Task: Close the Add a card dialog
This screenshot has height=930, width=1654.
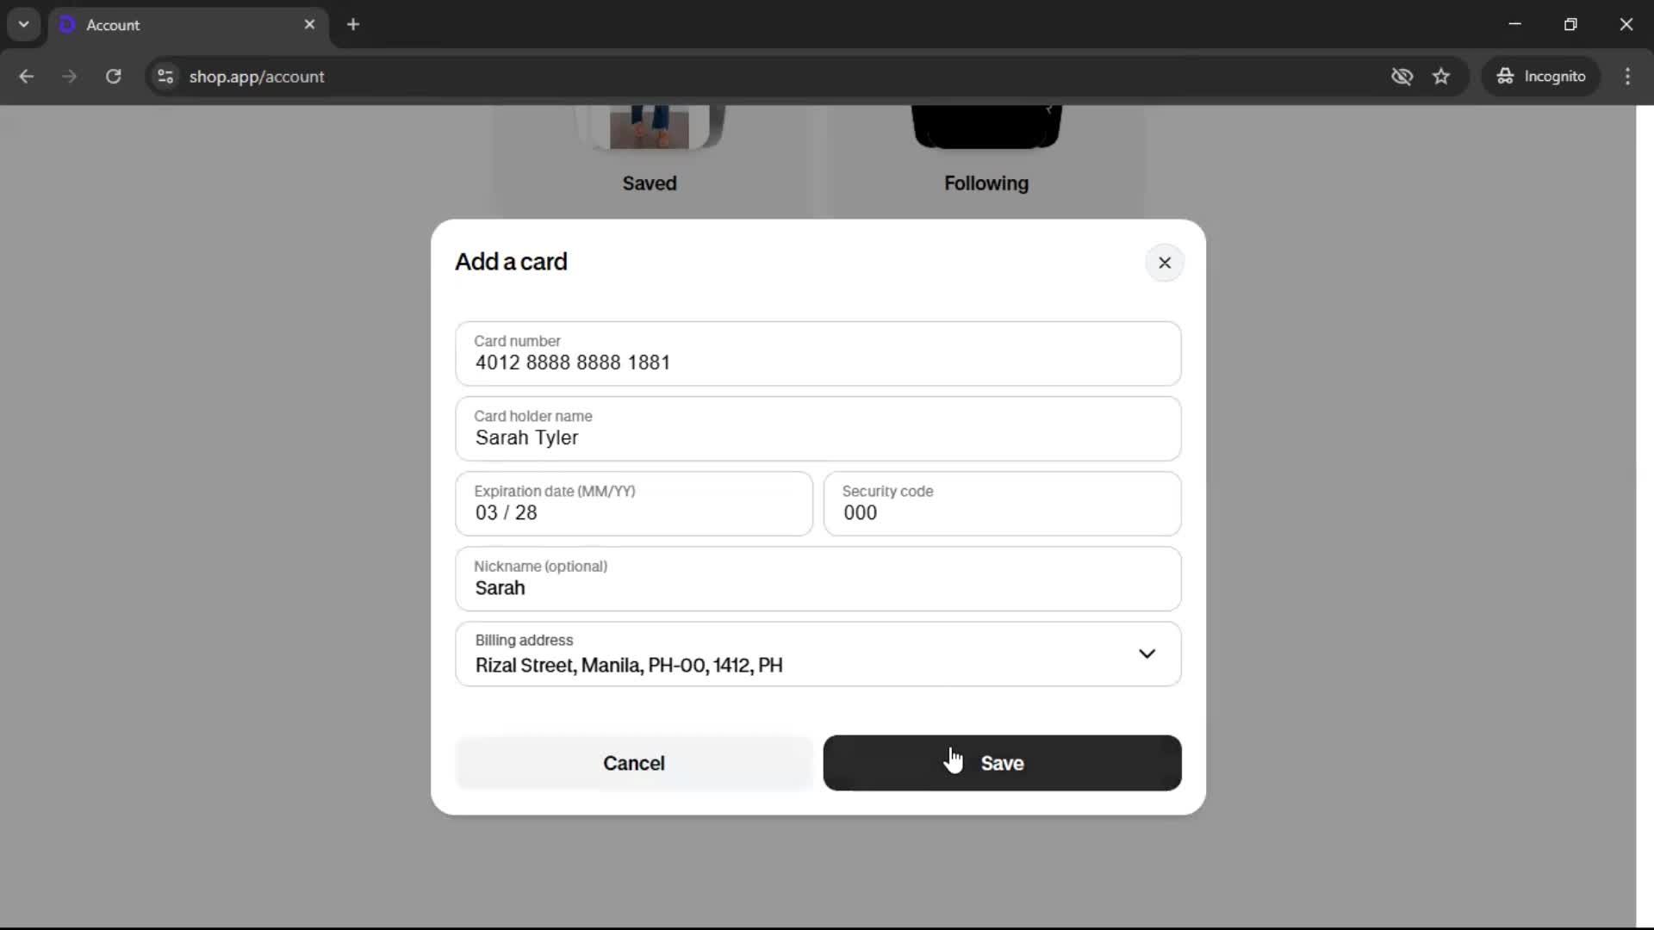Action: (x=1164, y=263)
